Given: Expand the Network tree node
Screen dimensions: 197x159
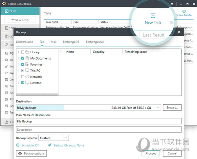Looking at the screenshot, I should click(x=18, y=77).
